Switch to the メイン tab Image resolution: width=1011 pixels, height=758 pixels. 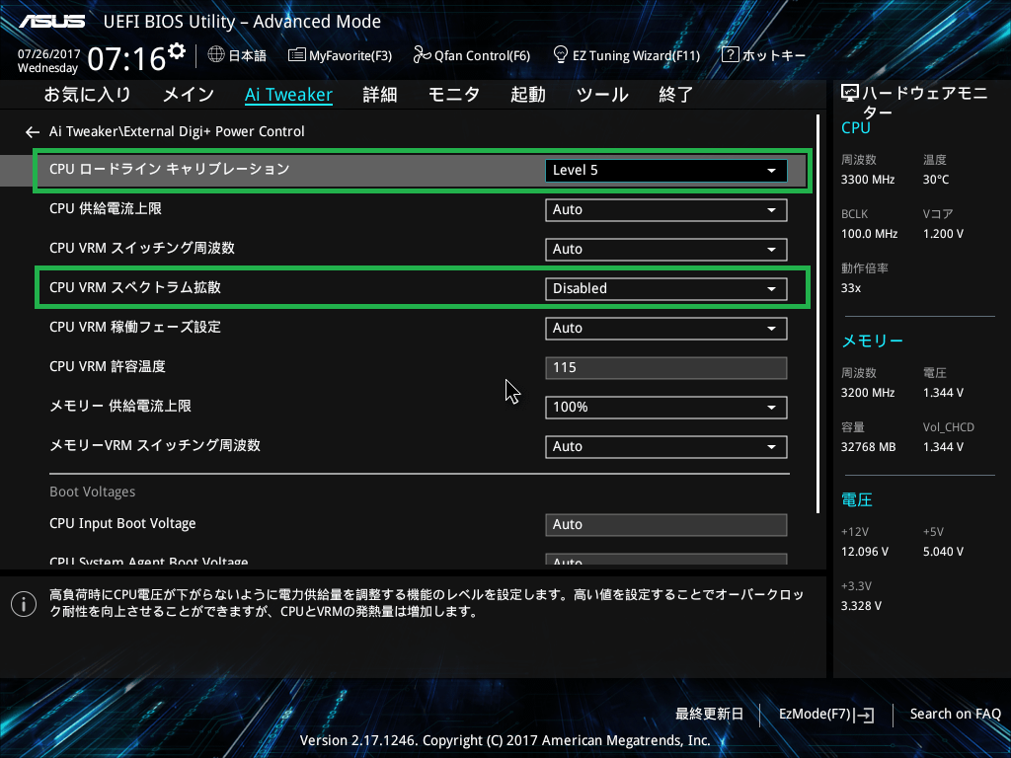pyautogui.click(x=189, y=95)
